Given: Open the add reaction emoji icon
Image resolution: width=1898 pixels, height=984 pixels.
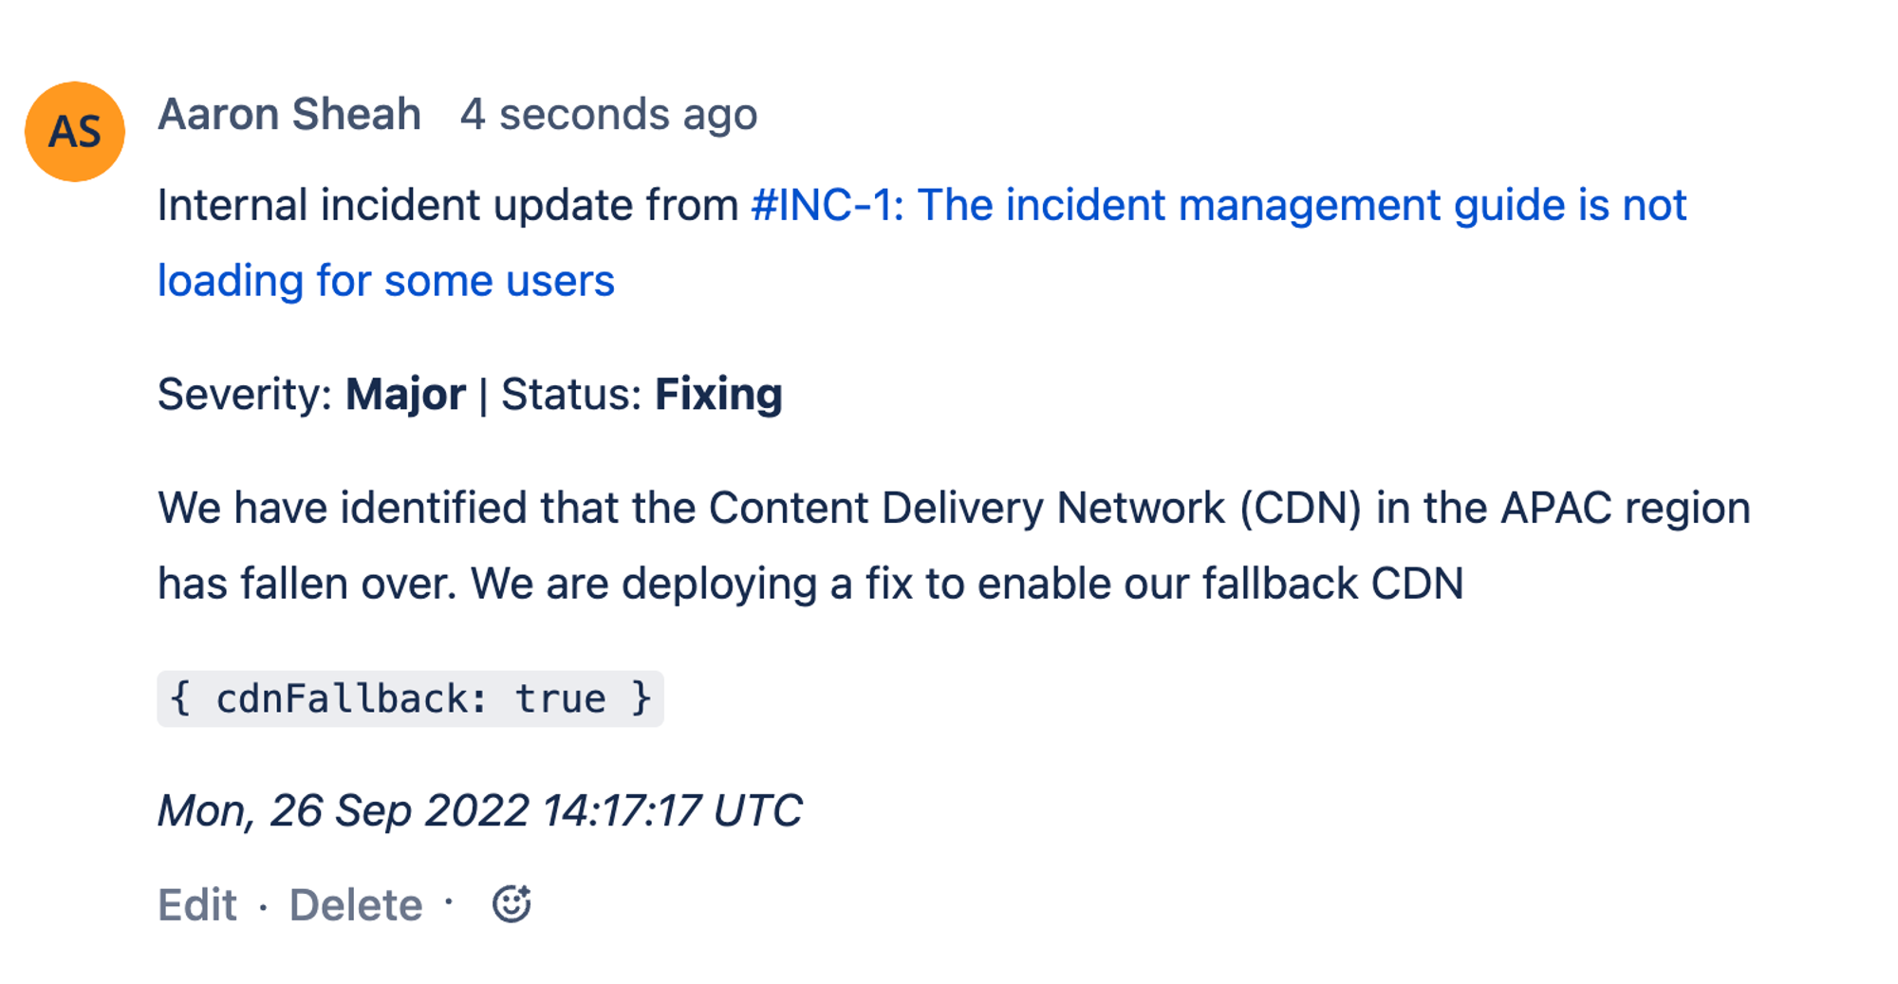Looking at the screenshot, I should [x=512, y=904].
